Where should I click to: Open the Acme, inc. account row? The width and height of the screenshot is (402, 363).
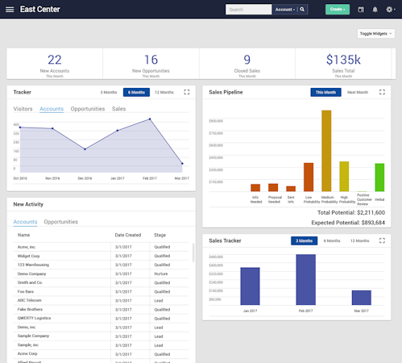(101, 247)
